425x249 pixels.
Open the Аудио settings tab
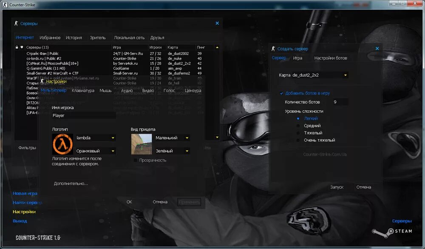coord(127,90)
